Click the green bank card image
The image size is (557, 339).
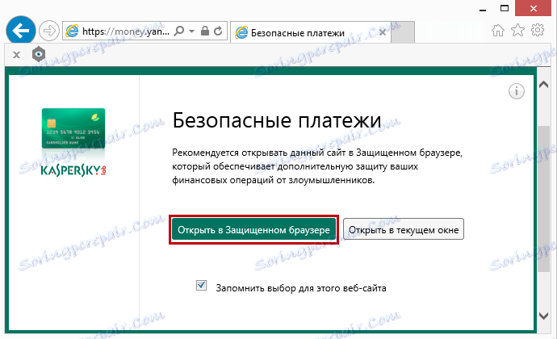[x=73, y=128]
